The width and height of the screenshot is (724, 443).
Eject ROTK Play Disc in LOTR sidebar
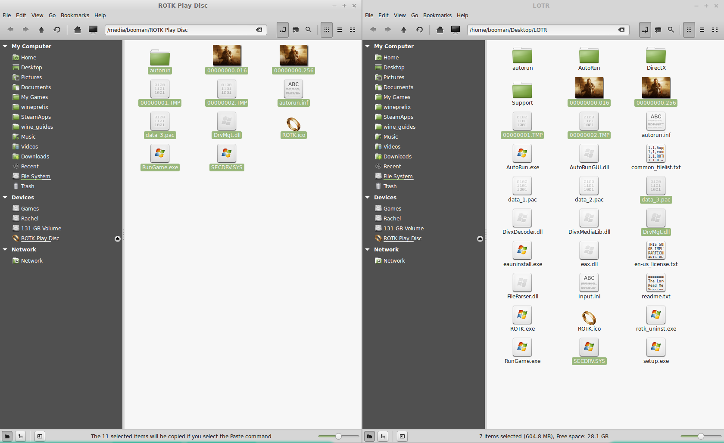(480, 239)
